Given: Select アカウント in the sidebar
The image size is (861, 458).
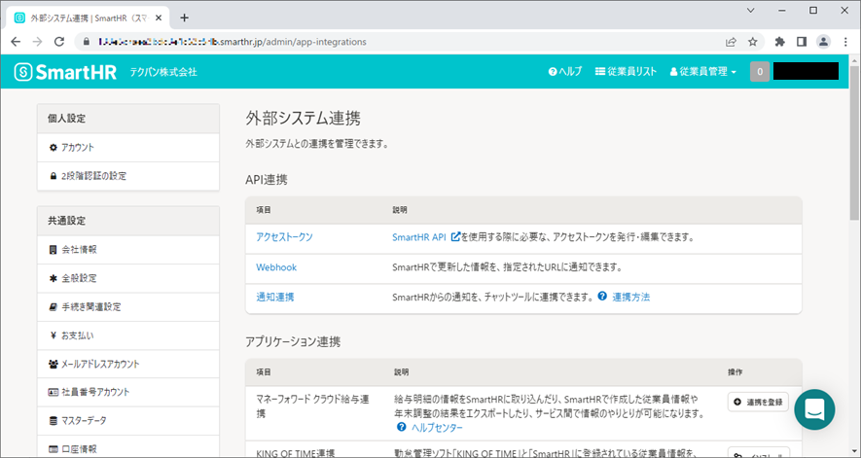Looking at the screenshot, I should pos(77,147).
